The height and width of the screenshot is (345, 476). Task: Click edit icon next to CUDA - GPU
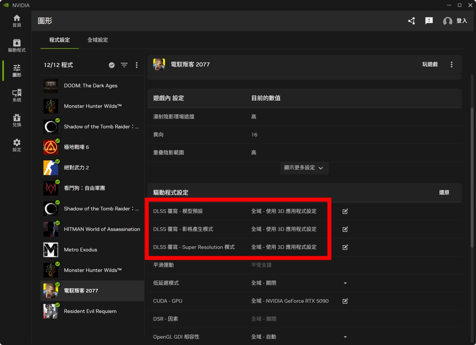[345, 301]
